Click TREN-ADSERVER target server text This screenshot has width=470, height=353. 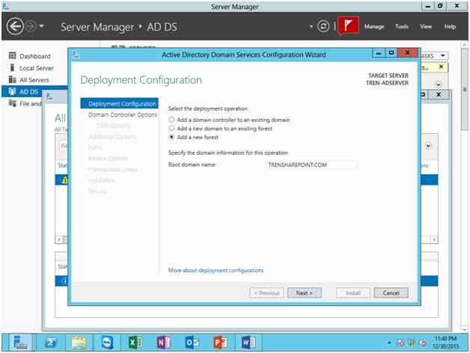(x=387, y=83)
